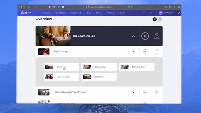
Task: Collapse The Learning Lab course
Action: click(133, 36)
